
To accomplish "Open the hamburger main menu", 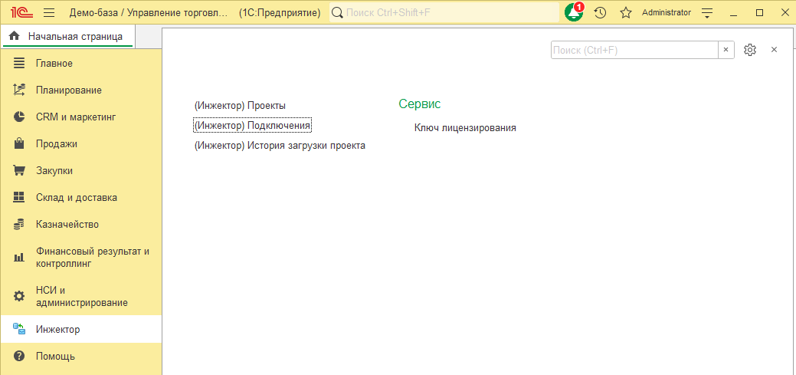I will click(49, 12).
